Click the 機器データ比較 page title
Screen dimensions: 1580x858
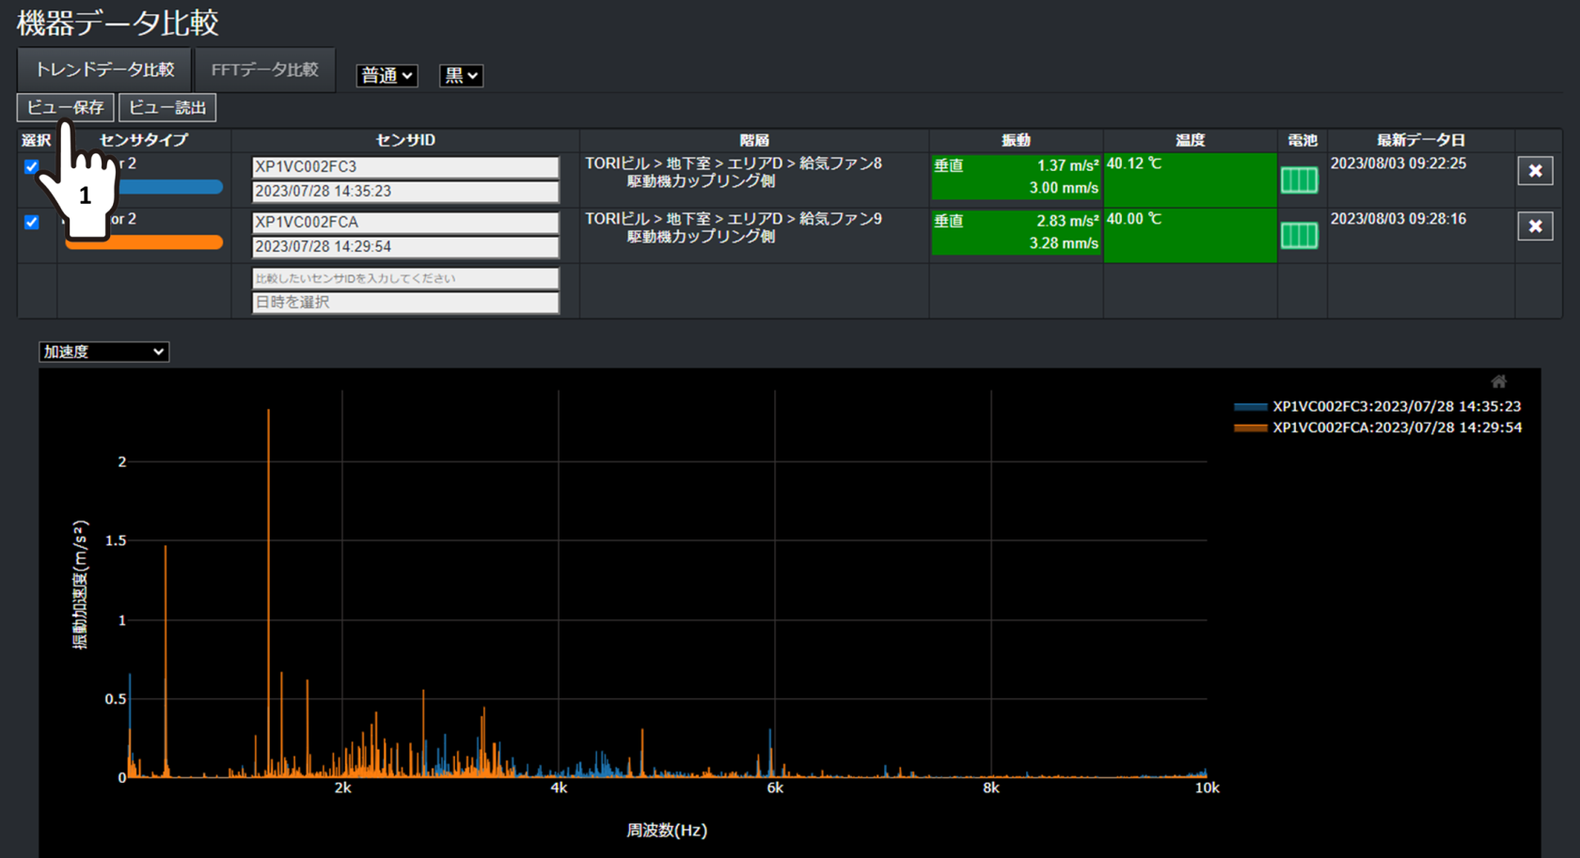[x=118, y=23]
